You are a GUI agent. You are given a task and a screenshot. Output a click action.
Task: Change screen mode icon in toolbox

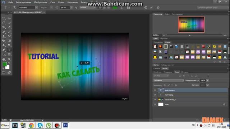coord(9,72)
